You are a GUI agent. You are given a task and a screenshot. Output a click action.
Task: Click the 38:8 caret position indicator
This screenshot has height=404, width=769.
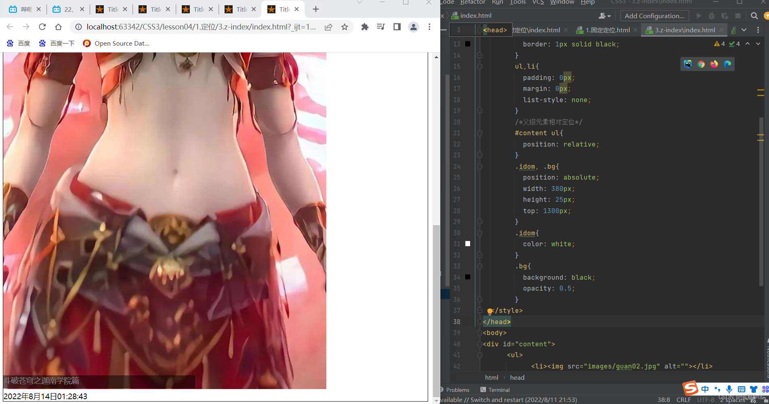[664, 400]
